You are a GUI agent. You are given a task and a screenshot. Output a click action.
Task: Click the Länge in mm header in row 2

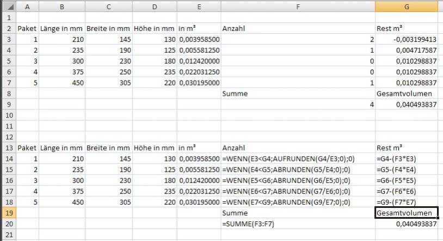pyautogui.click(x=61, y=28)
